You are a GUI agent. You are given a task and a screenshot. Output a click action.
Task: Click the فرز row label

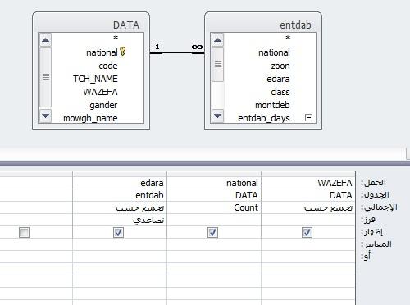[x=368, y=220]
